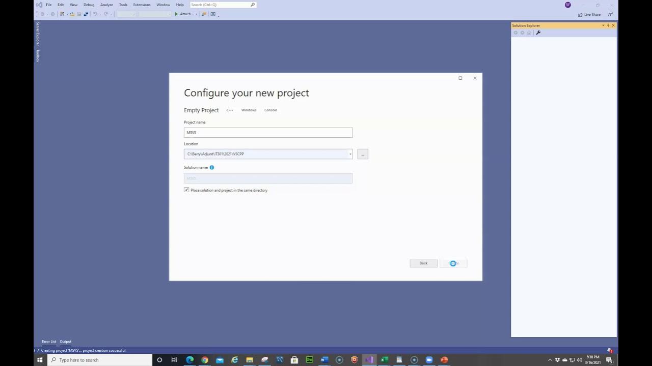652x366 pixels.
Task: Open the Analyze menu
Action: [107, 5]
